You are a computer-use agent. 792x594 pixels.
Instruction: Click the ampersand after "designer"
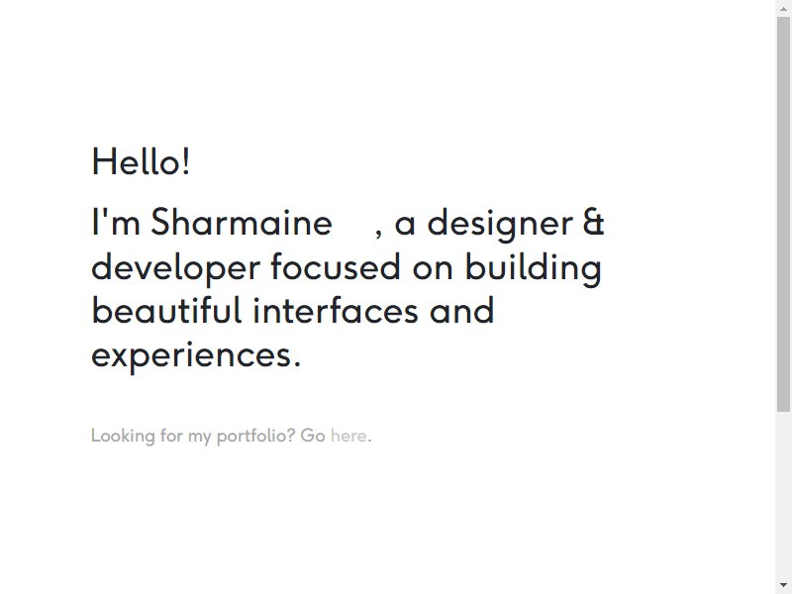coord(593,222)
